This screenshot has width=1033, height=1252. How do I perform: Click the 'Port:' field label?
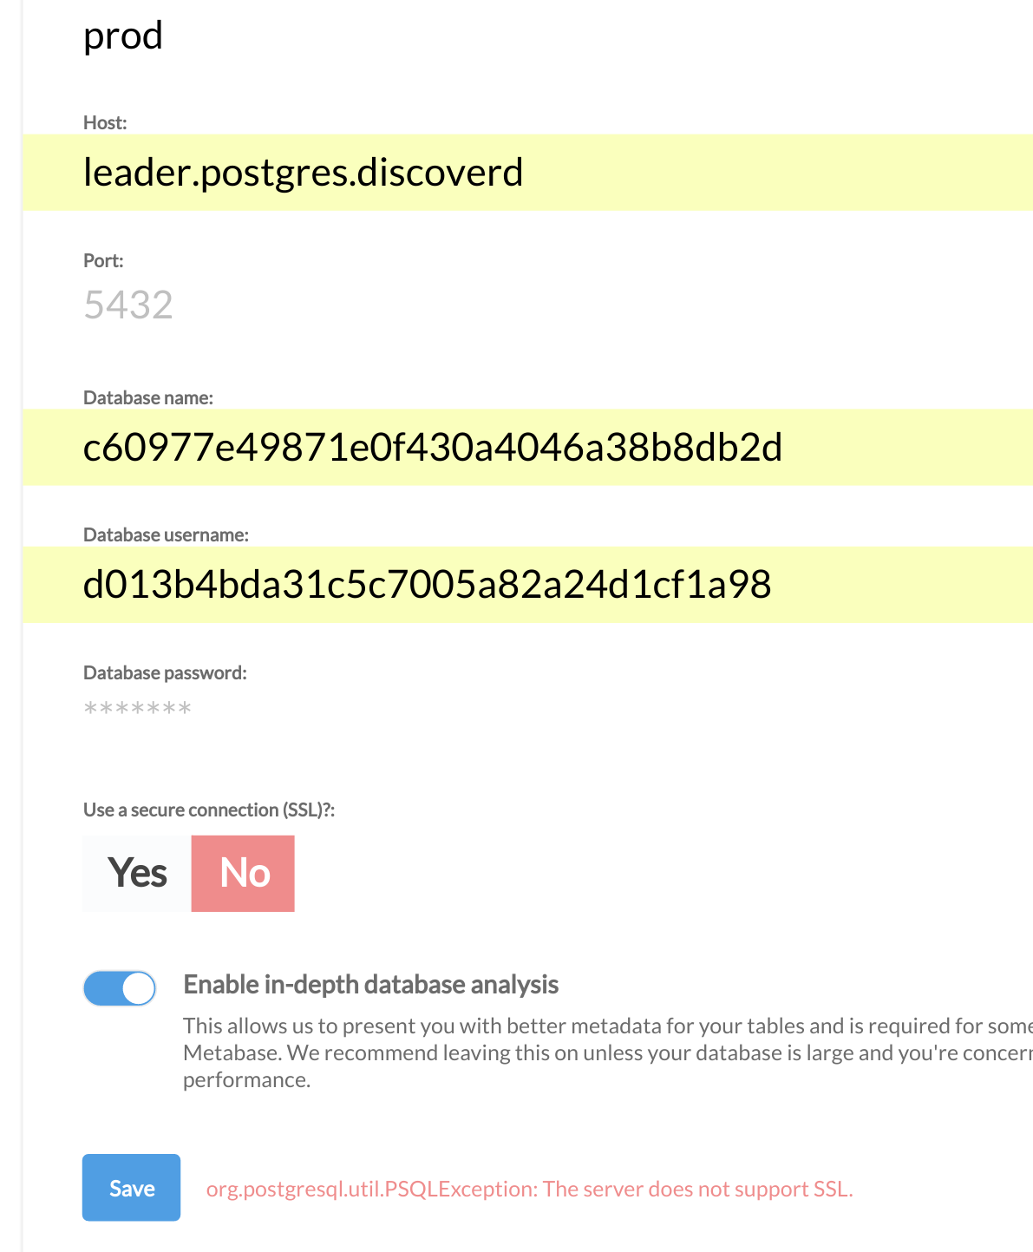click(103, 260)
